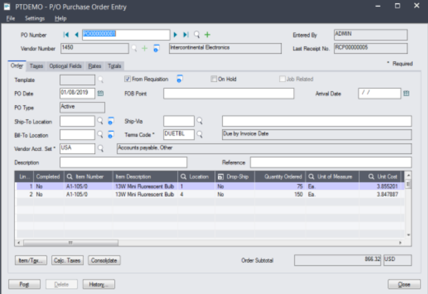Open PO Number finder magnifier

pos(197,35)
